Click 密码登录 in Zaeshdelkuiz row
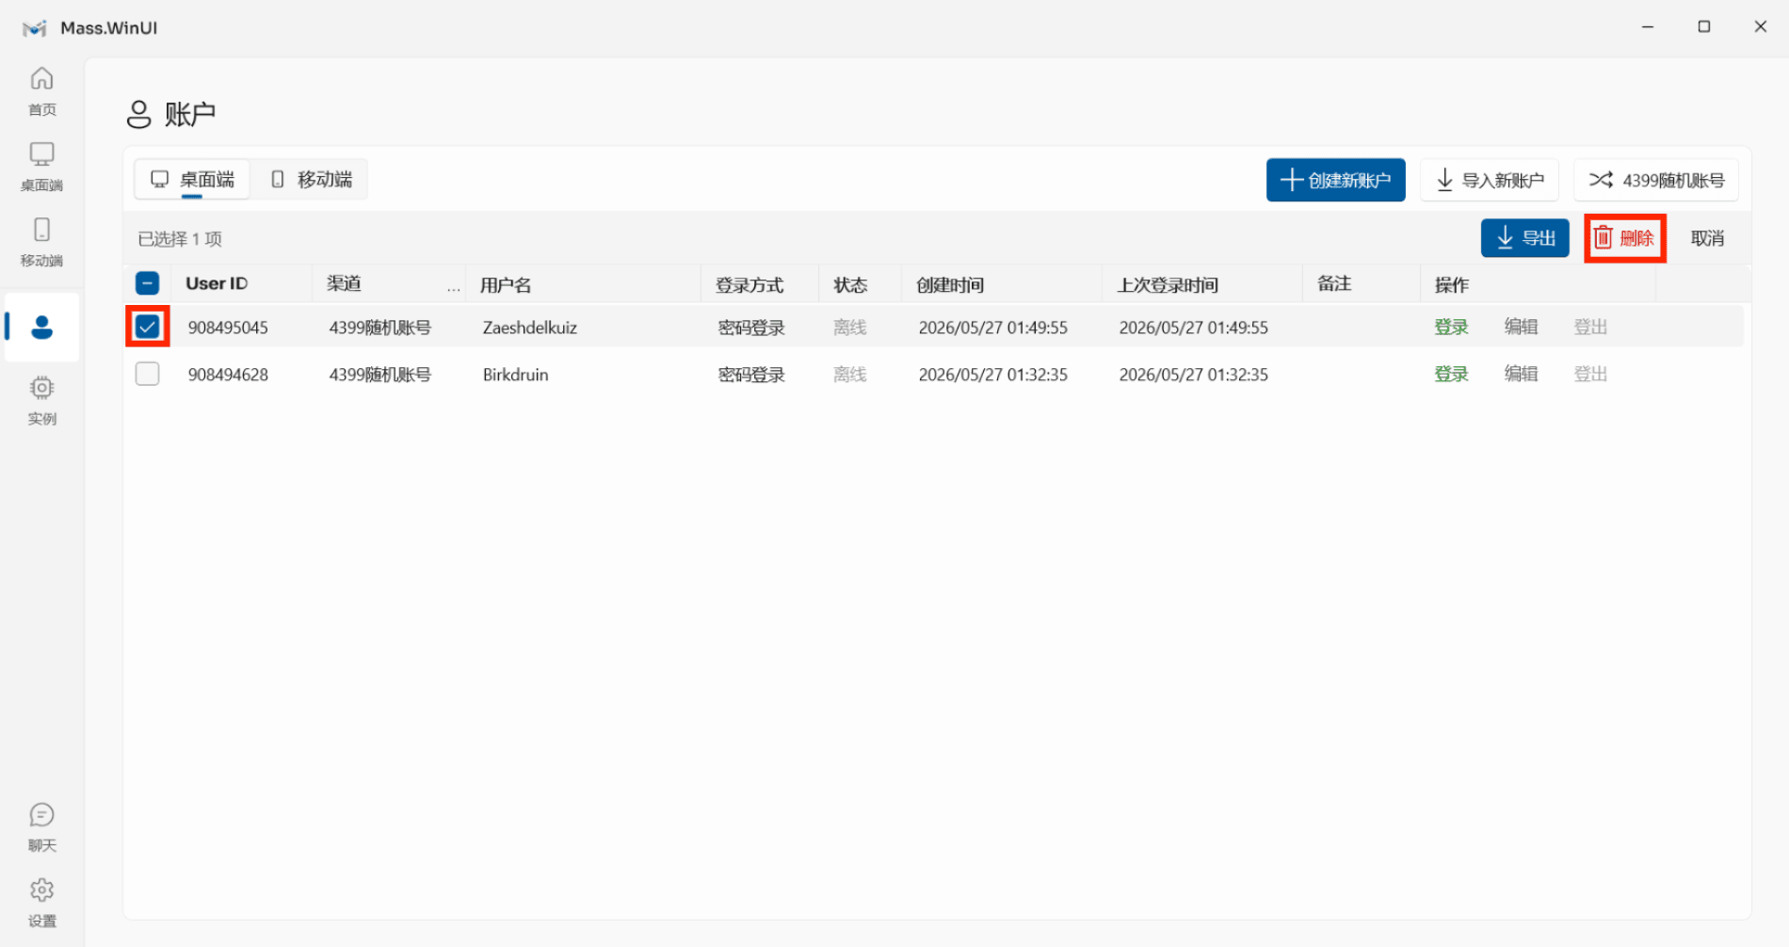The width and height of the screenshot is (1789, 947). pyautogui.click(x=751, y=328)
